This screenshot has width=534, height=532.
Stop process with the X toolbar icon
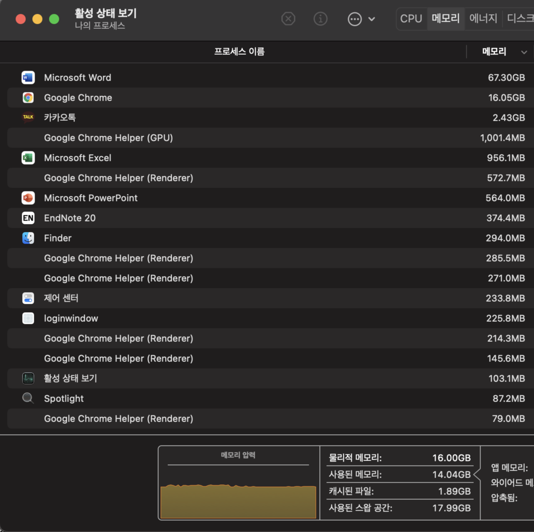tap(288, 19)
